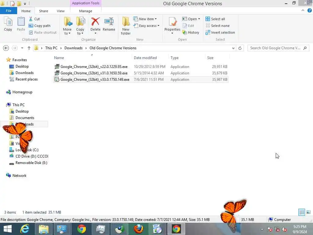This screenshot has height=235, width=313.
Task: Refresh the folder view
Action: [240, 48]
